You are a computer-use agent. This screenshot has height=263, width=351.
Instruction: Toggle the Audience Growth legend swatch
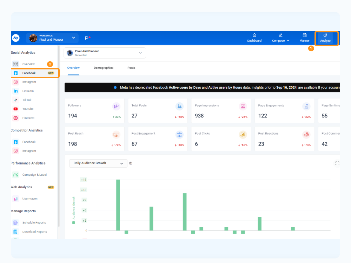(74, 223)
